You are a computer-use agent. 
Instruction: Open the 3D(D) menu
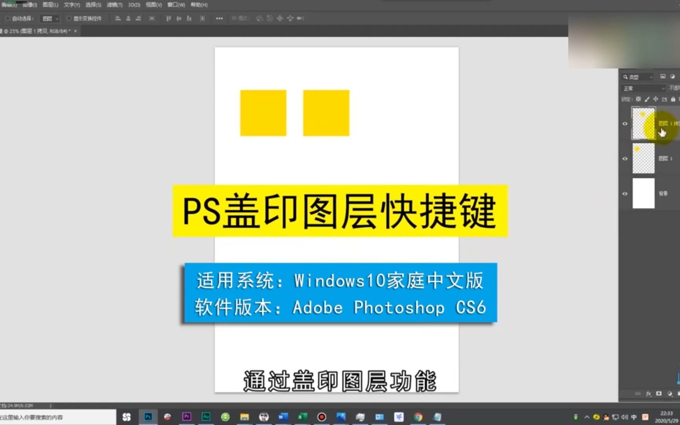134,5
